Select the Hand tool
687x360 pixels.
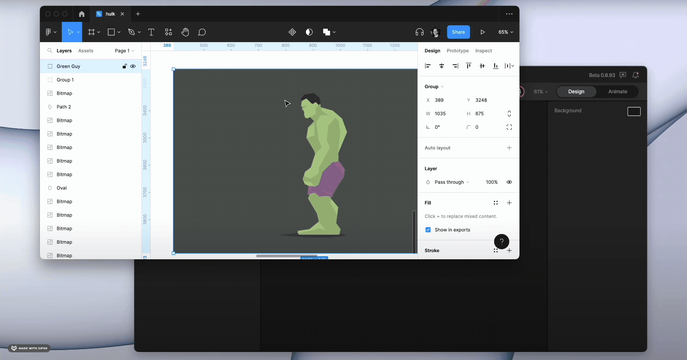(x=185, y=32)
